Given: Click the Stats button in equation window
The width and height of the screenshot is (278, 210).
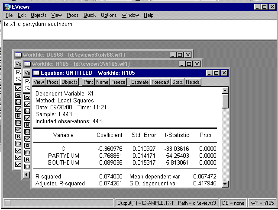Looking at the screenshot, I should click(x=178, y=82).
